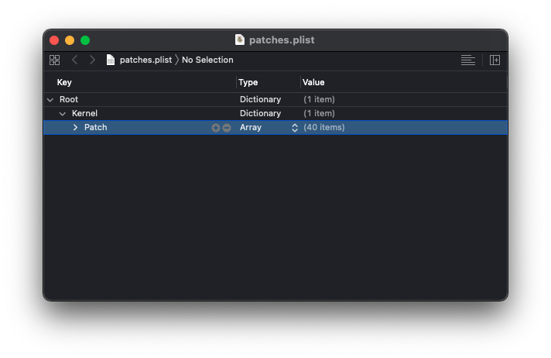Open the adjust editor options icon
The image size is (551, 358).
pos(467,60)
